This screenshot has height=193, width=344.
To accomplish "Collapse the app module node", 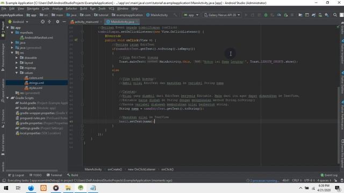I will [x=8, y=28].
